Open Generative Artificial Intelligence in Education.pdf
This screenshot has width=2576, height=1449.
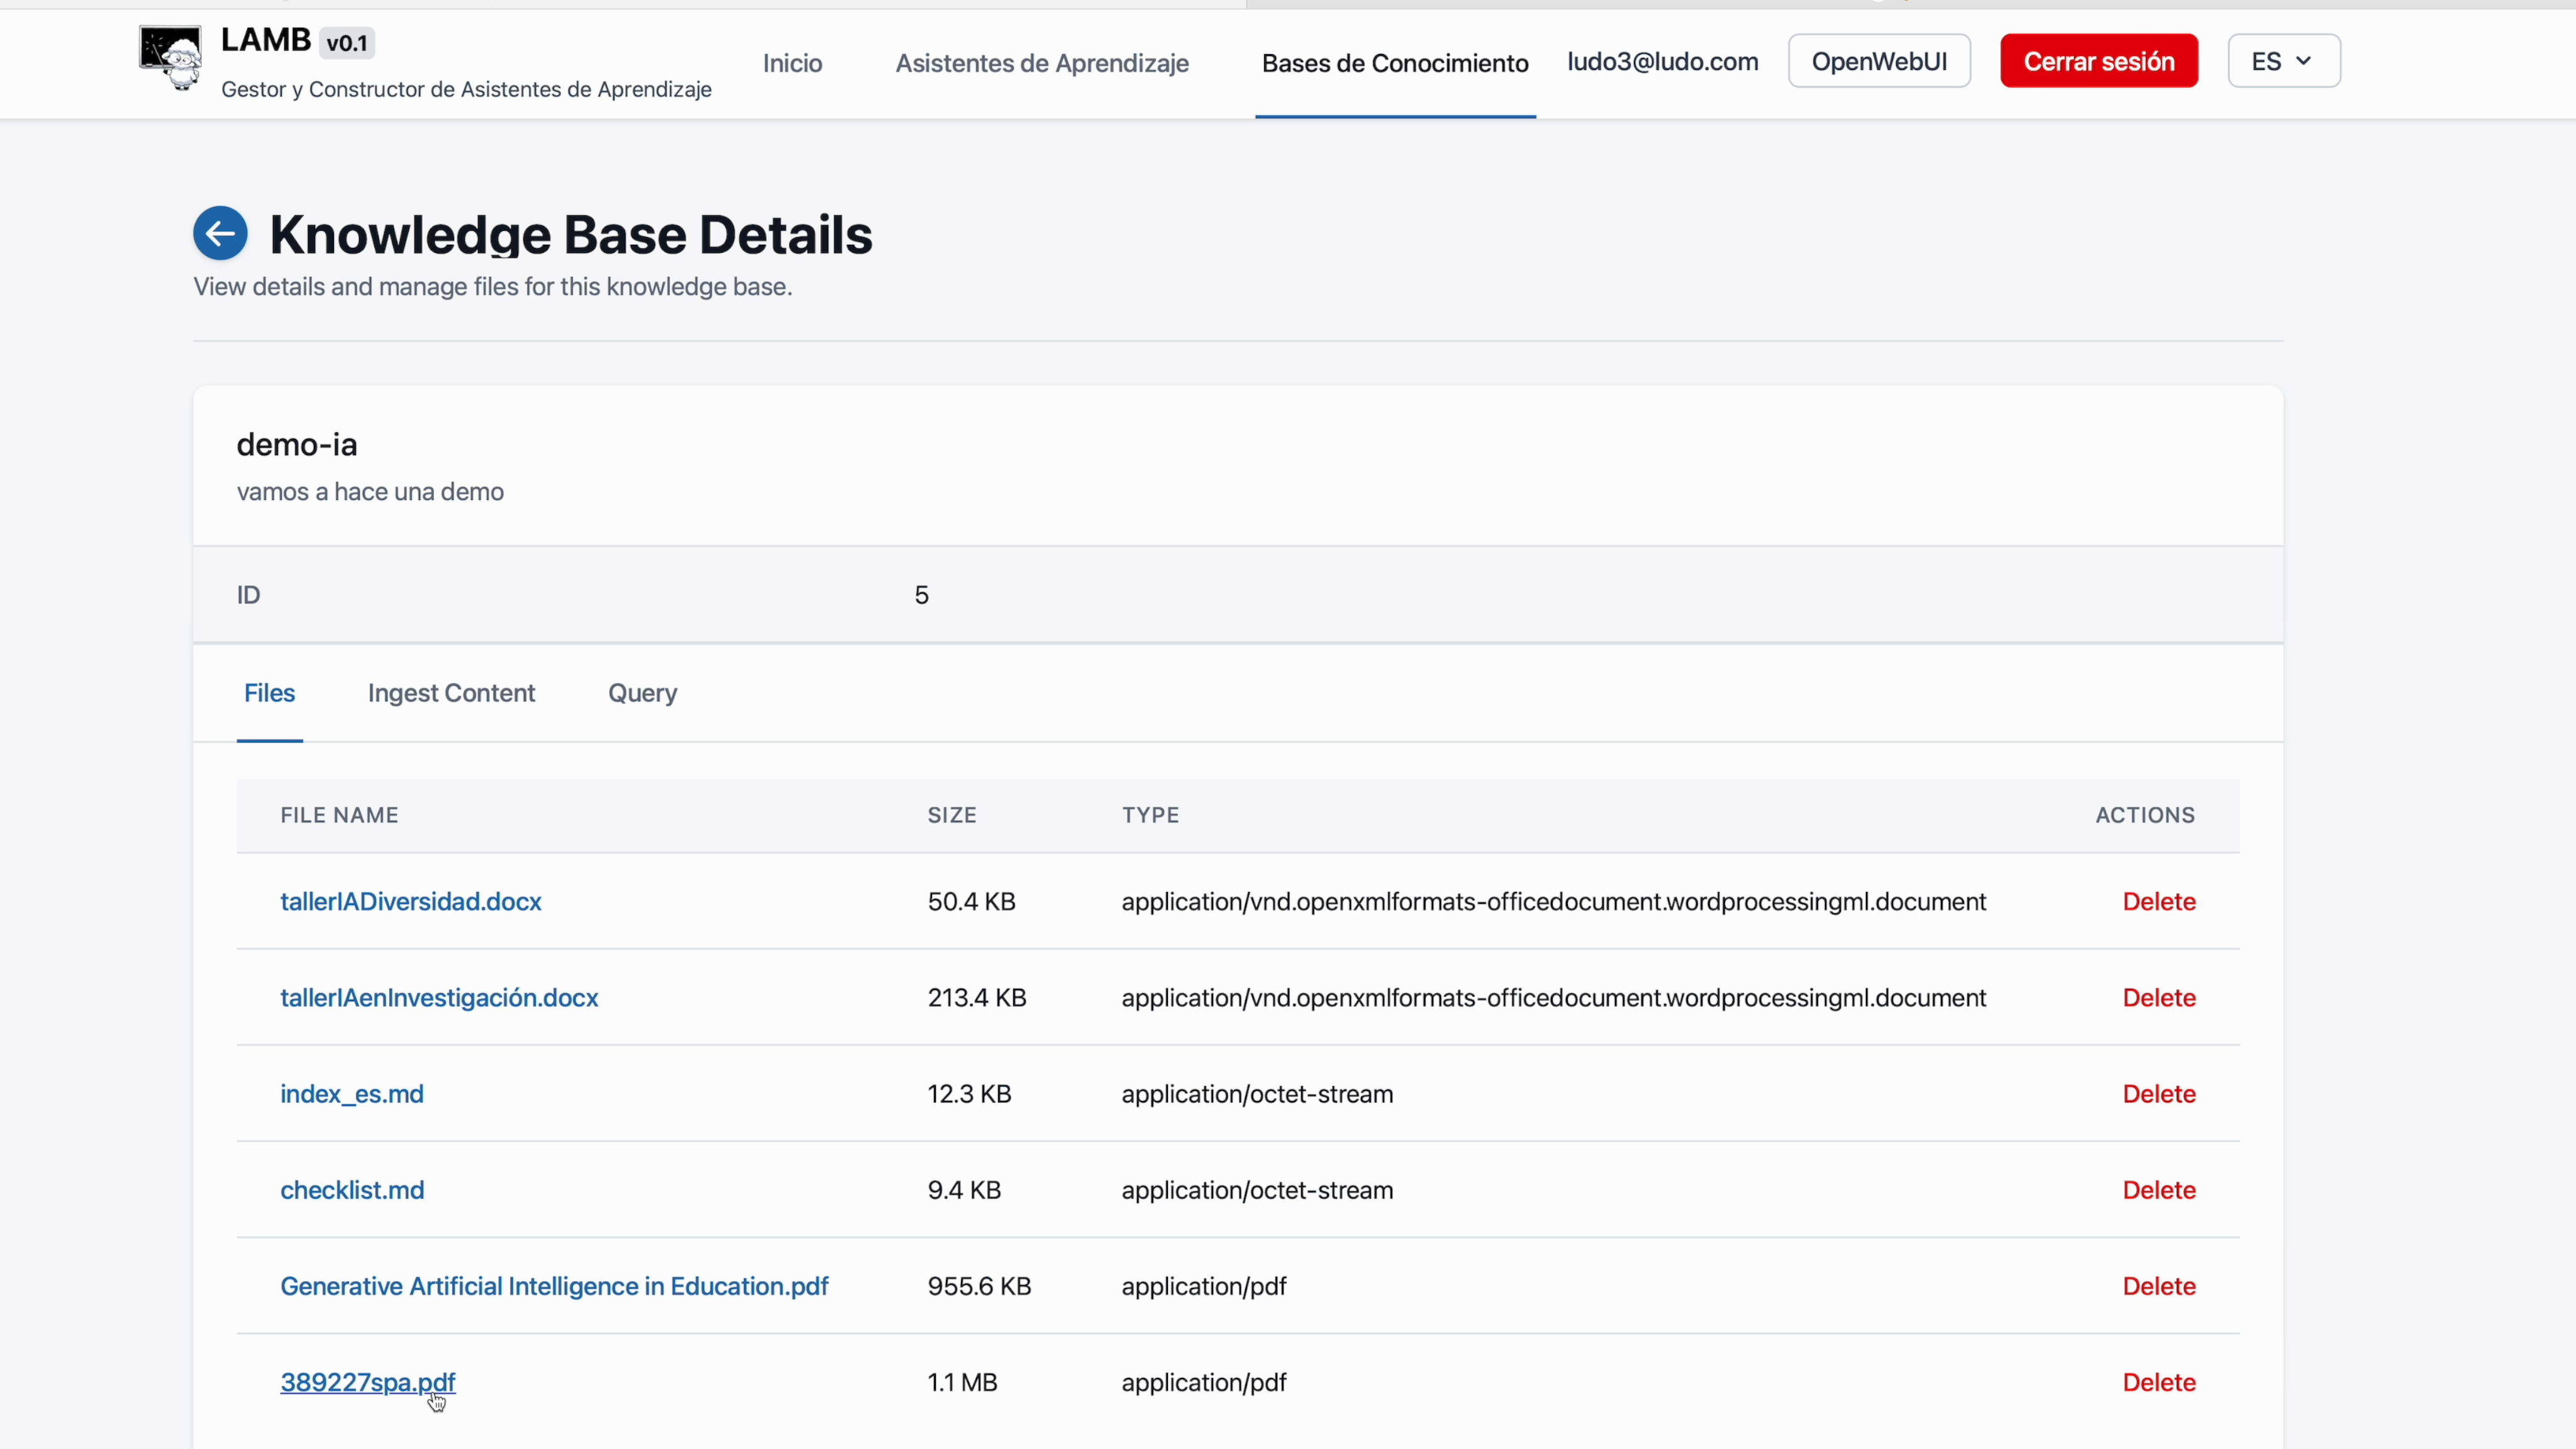(553, 1286)
